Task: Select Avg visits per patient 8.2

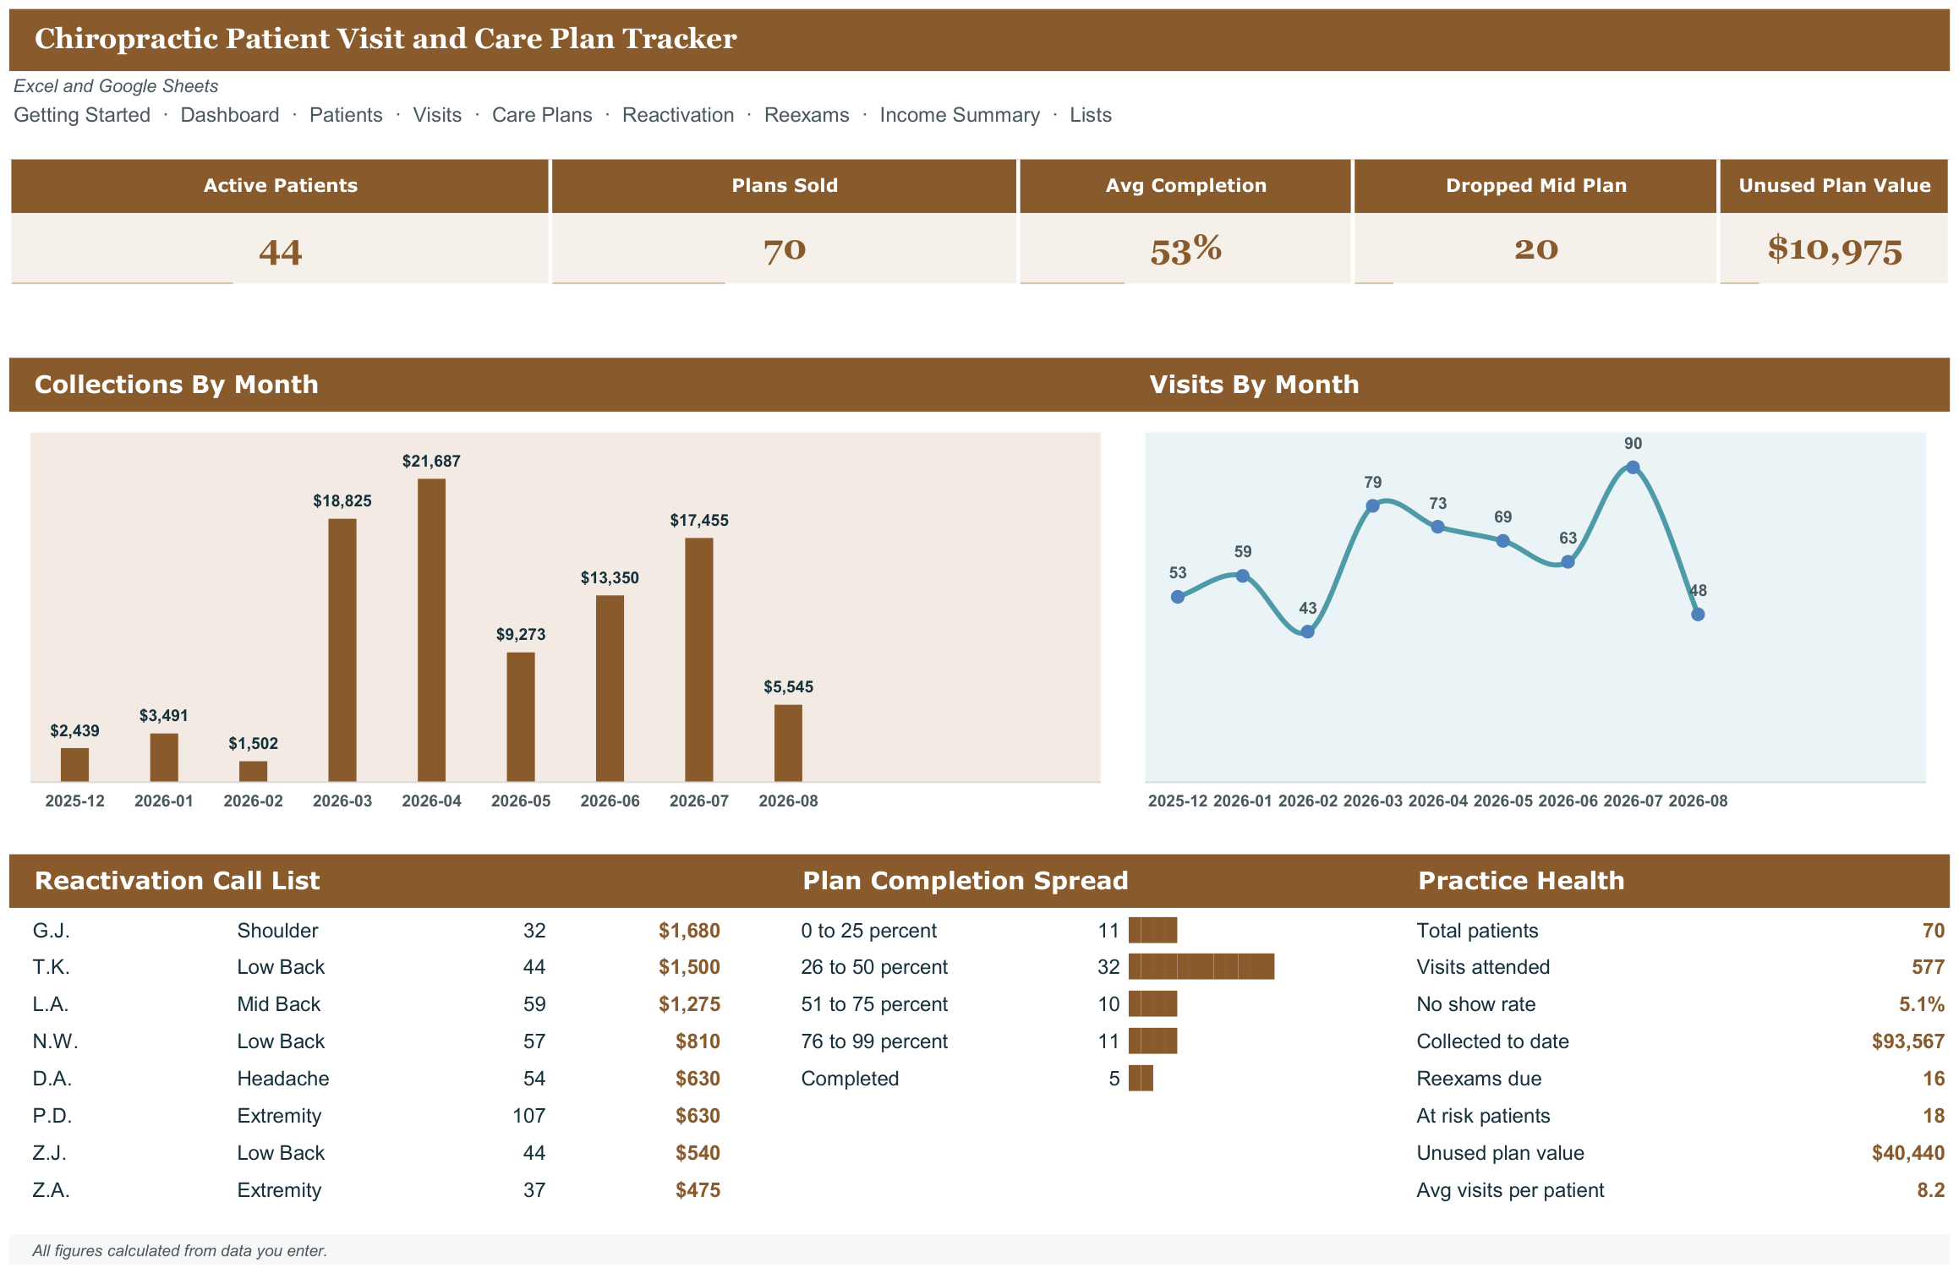Action: 1930,1190
